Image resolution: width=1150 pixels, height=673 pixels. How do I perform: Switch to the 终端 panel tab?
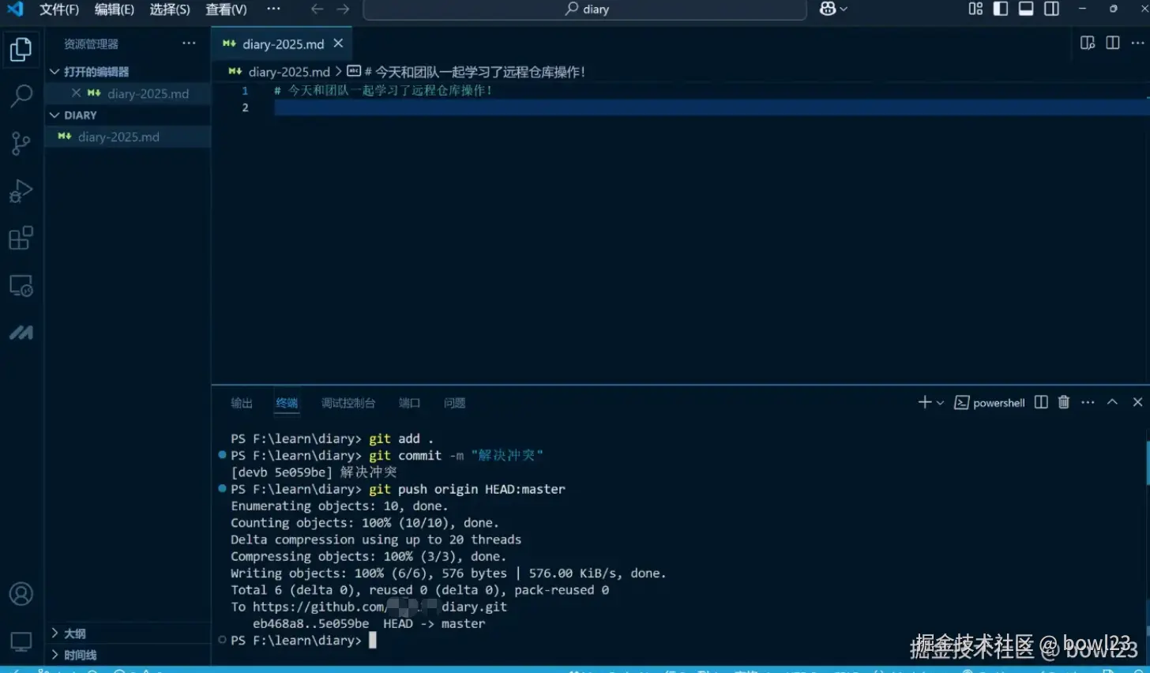(287, 403)
